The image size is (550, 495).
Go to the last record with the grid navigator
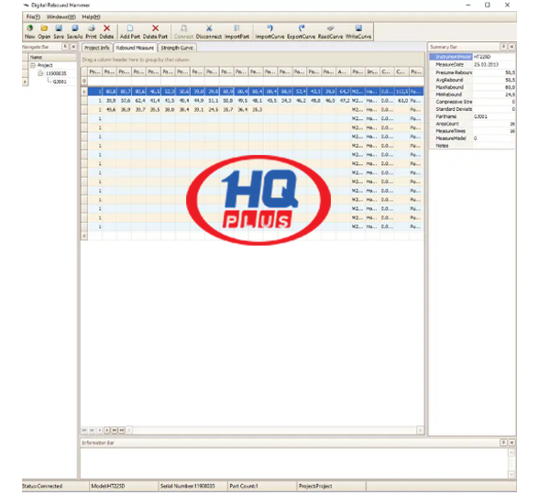coord(122,430)
